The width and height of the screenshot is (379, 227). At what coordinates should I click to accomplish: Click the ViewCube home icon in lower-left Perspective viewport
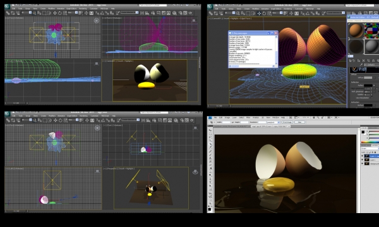point(195,172)
